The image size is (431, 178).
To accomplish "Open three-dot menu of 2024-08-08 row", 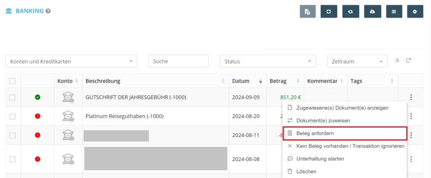I will coord(411,159).
